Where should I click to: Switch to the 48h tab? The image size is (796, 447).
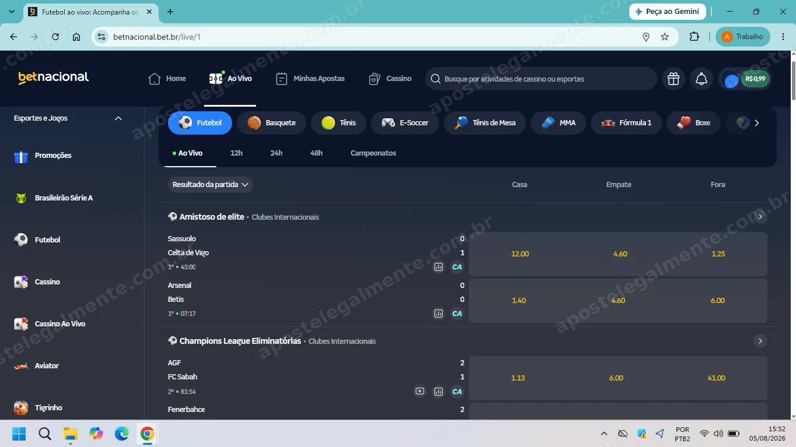(317, 153)
